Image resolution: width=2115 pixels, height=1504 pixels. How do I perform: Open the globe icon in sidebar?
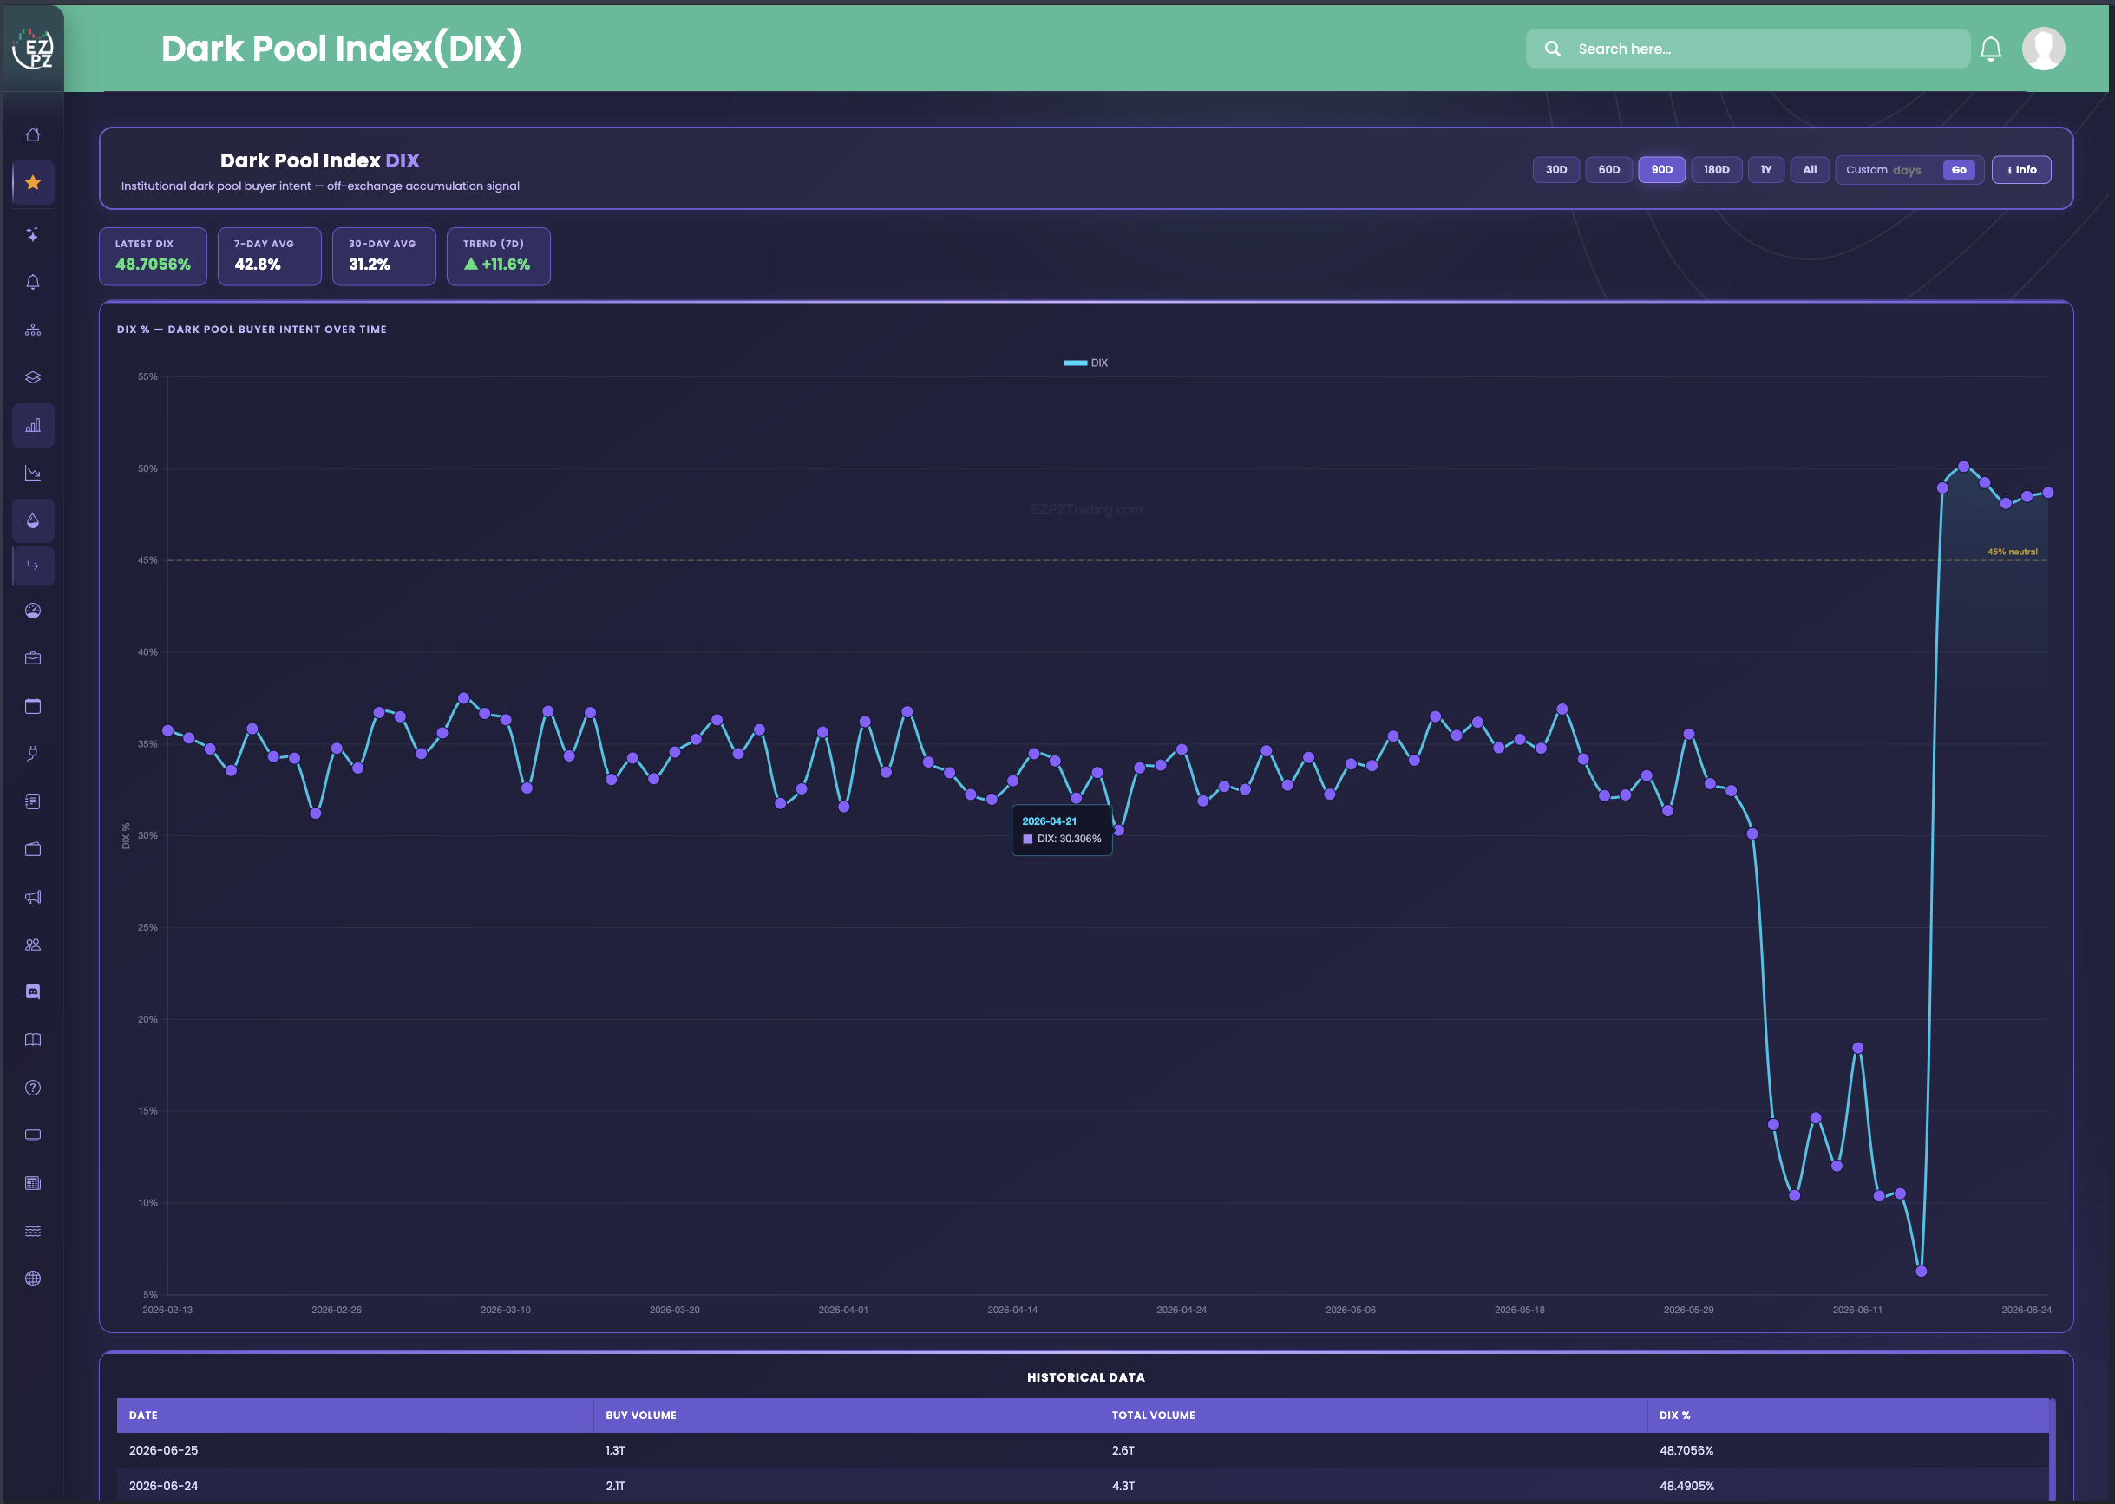(x=33, y=1278)
